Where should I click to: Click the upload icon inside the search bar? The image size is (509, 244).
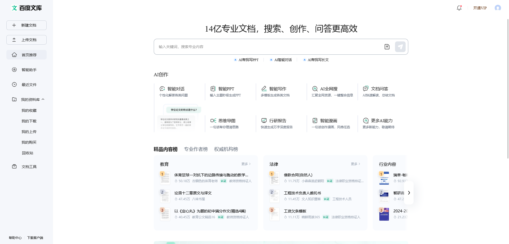tap(387, 46)
